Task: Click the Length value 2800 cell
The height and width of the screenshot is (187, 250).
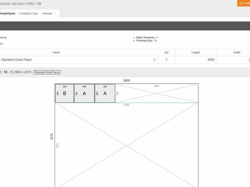Action: pyautogui.click(x=196, y=60)
